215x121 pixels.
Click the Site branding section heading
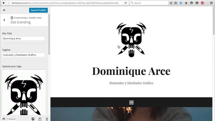tap(20, 22)
